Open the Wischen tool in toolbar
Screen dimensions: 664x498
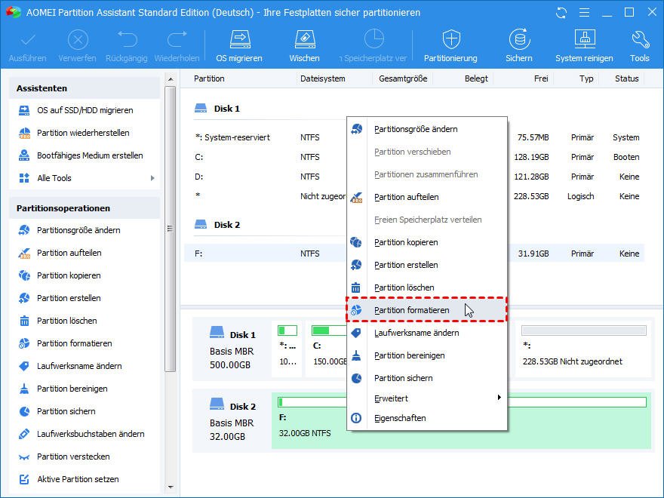304,46
